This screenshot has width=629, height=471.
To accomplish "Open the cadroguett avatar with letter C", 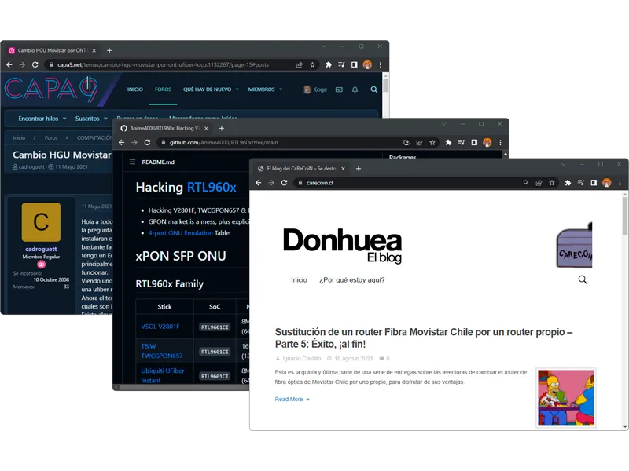I will click(x=41, y=222).
